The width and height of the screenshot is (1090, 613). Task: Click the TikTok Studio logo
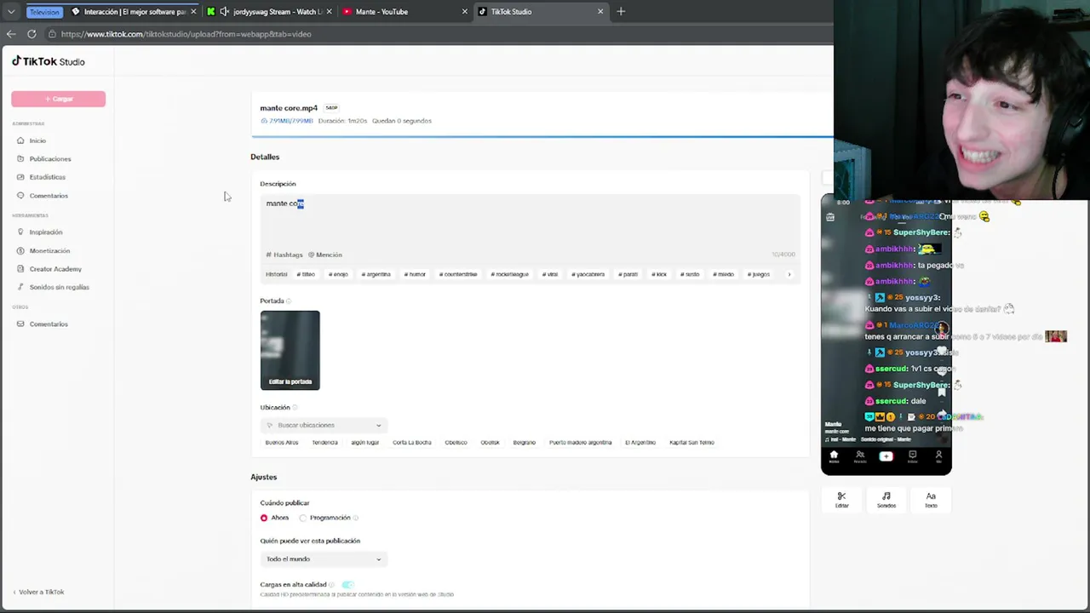coord(49,61)
